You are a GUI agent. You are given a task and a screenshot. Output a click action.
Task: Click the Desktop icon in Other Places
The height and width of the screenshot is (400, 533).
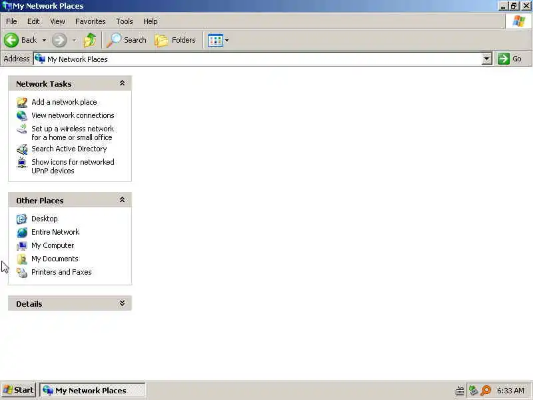(22, 219)
